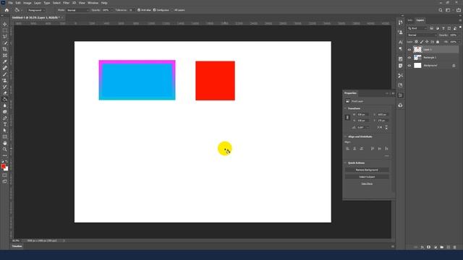
Task: Click the search icon at top right
Action: pos(441,10)
